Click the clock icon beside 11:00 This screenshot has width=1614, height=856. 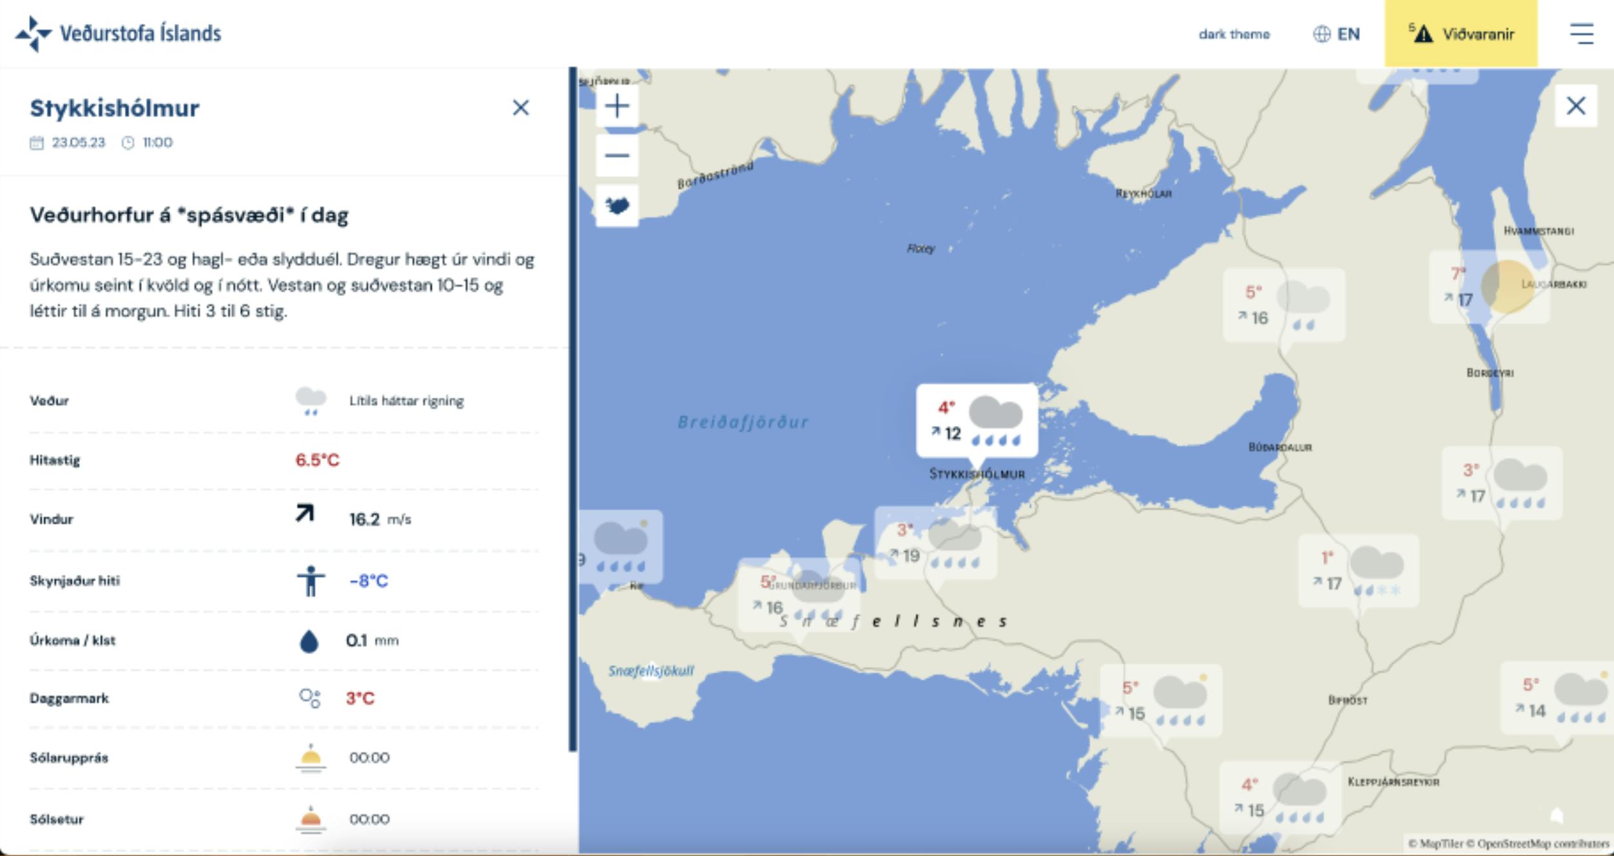tap(128, 142)
